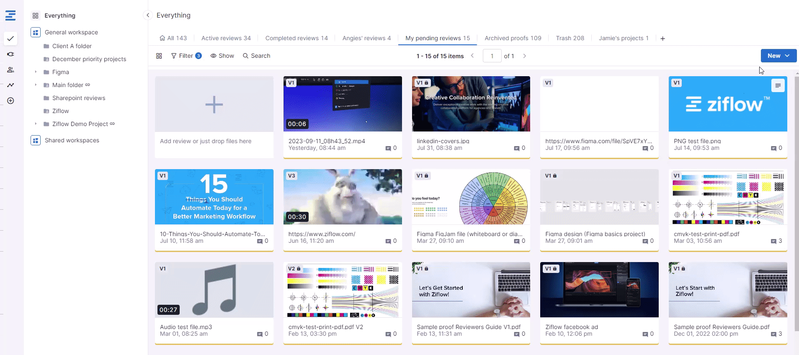This screenshot has height=355, width=799.
Task: Open the proofs checkmark sidebar icon
Action: (x=10, y=39)
